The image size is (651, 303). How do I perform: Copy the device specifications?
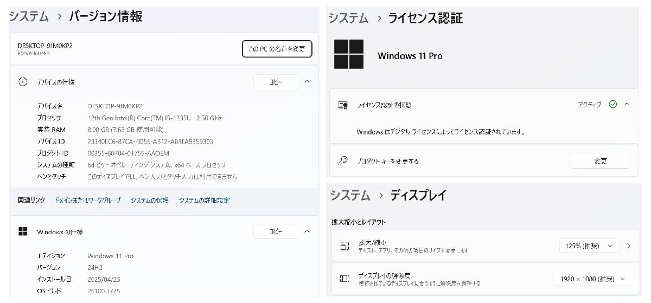tap(276, 82)
